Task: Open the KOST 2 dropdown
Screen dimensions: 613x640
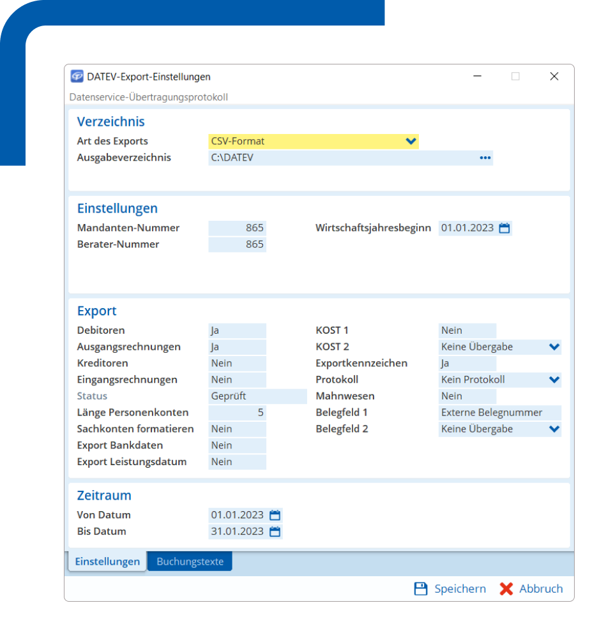Action: coord(554,347)
